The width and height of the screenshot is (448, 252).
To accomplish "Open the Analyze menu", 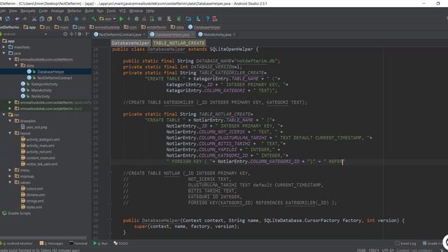I will coord(57,11).
